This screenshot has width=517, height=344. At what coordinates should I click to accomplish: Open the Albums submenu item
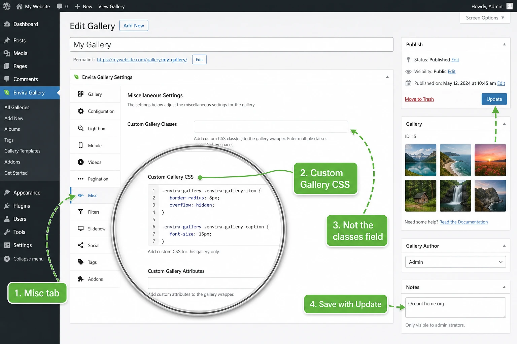tap(12, 129)
